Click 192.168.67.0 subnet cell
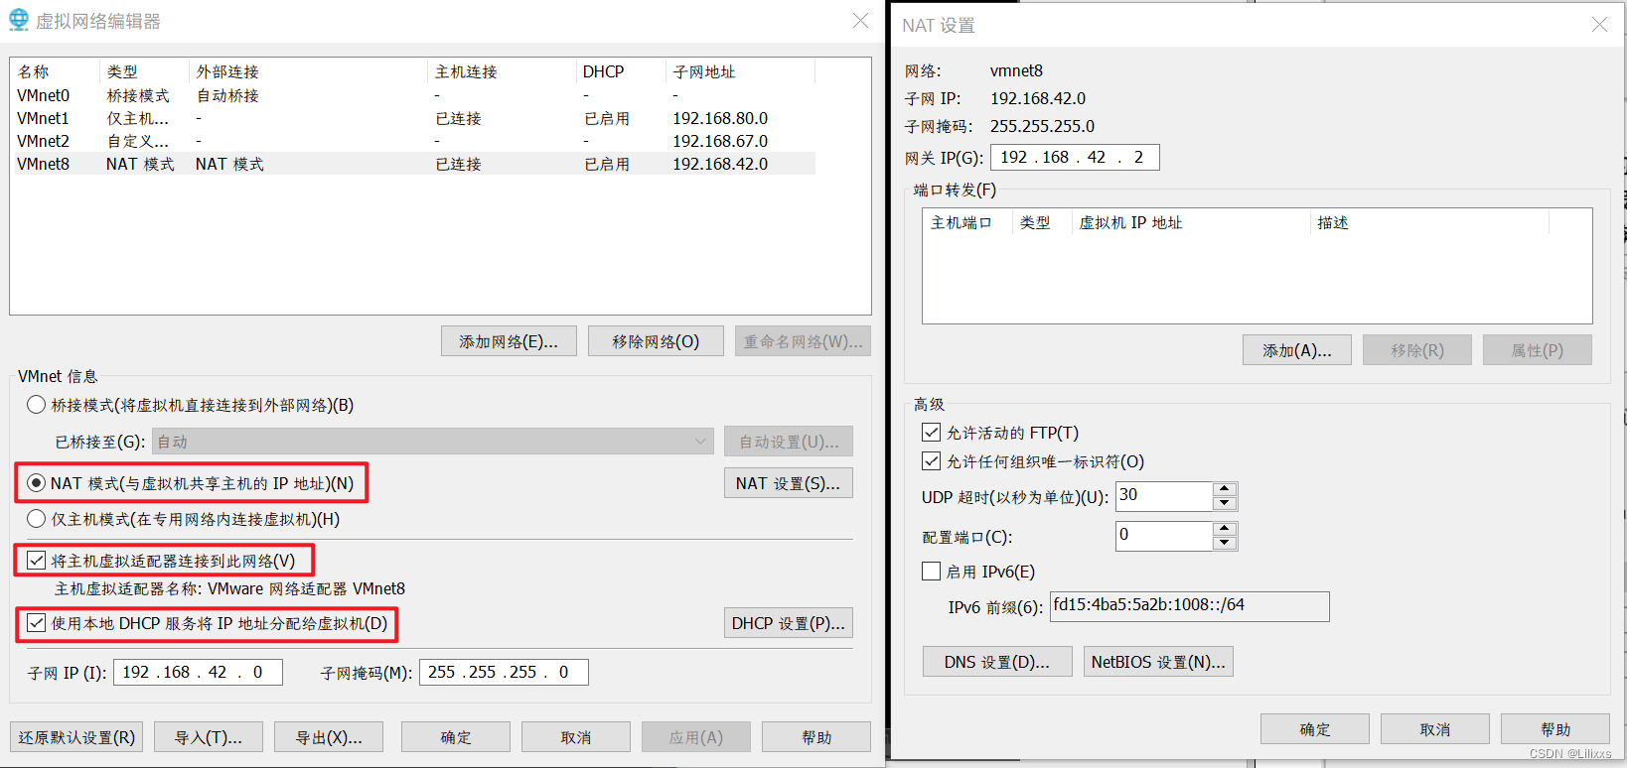This screenshot has height=768, width=1627. pyautogui.click(x=720, y=141)
